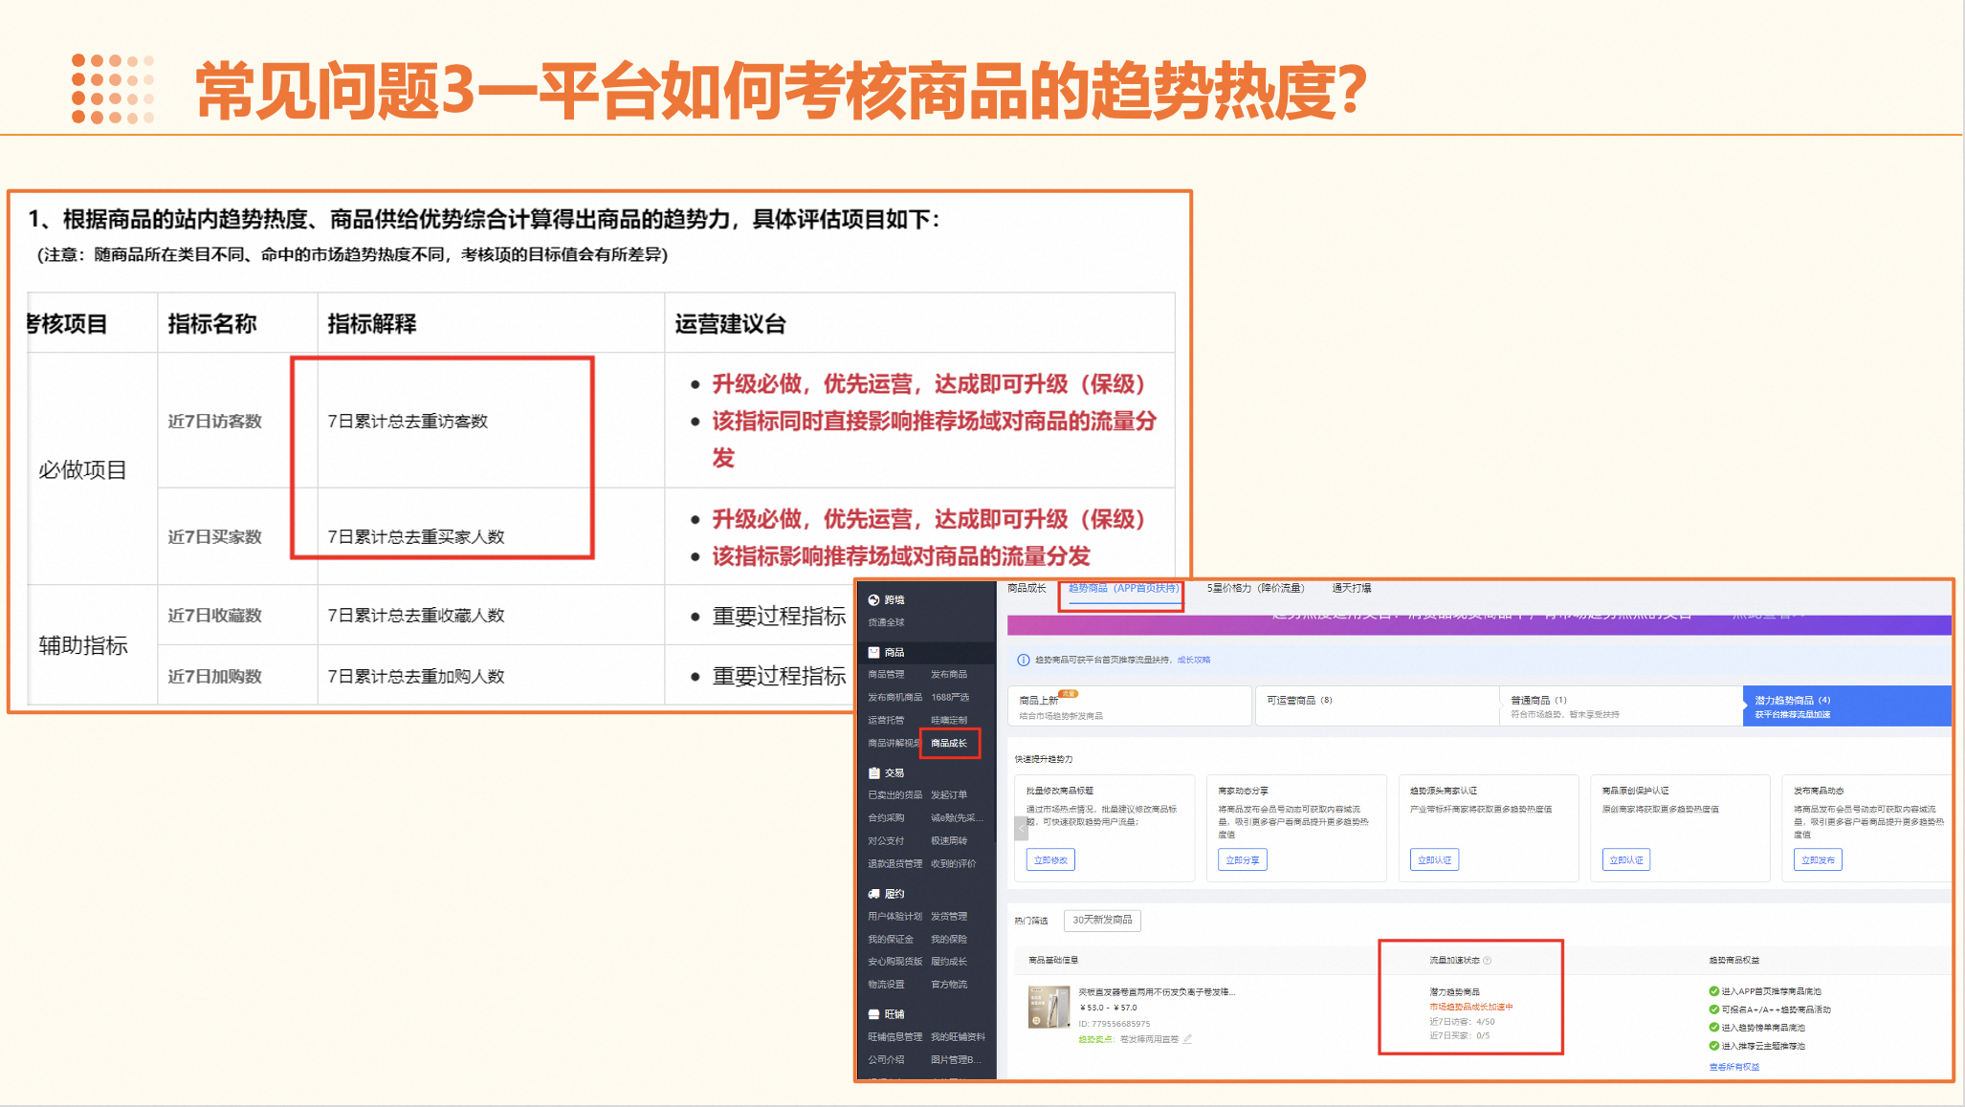Screen dimensions: 1965x1107
Task: Click the pencil edit icon beside 趋势卖点
Action: point(1187,1039)
